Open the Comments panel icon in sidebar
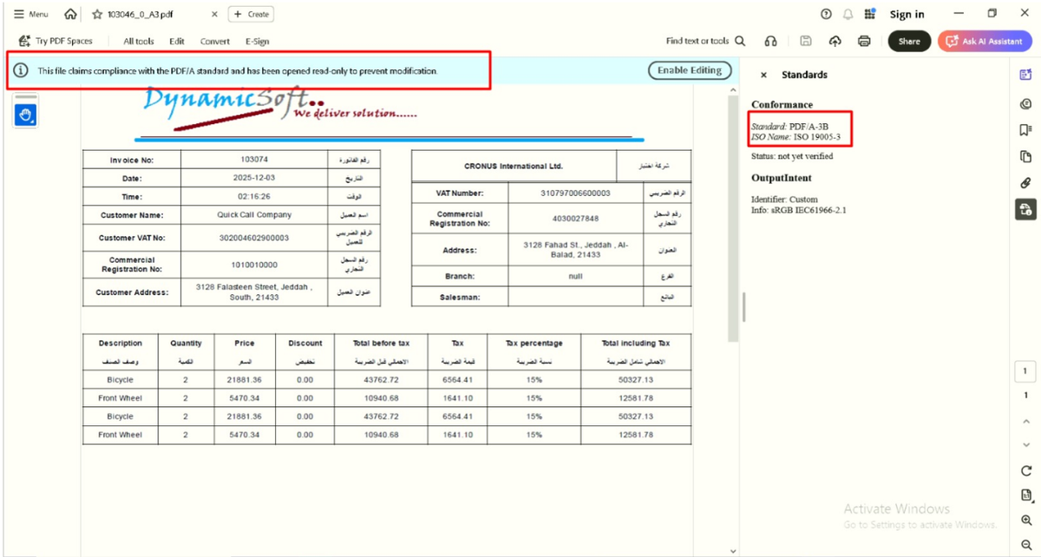This screenshot has width=1041, height=557. click(x=1025, y=103)
